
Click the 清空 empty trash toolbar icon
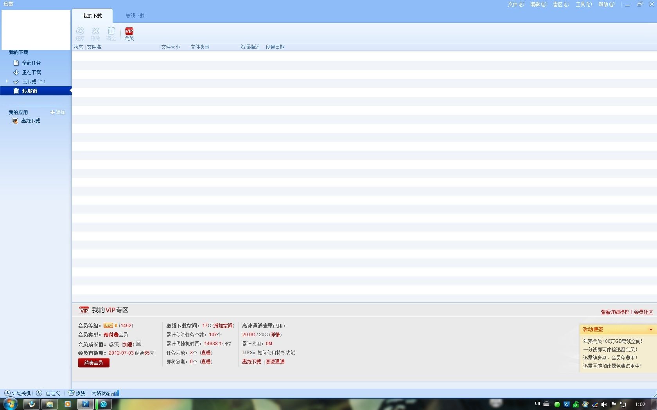point(111,34)
